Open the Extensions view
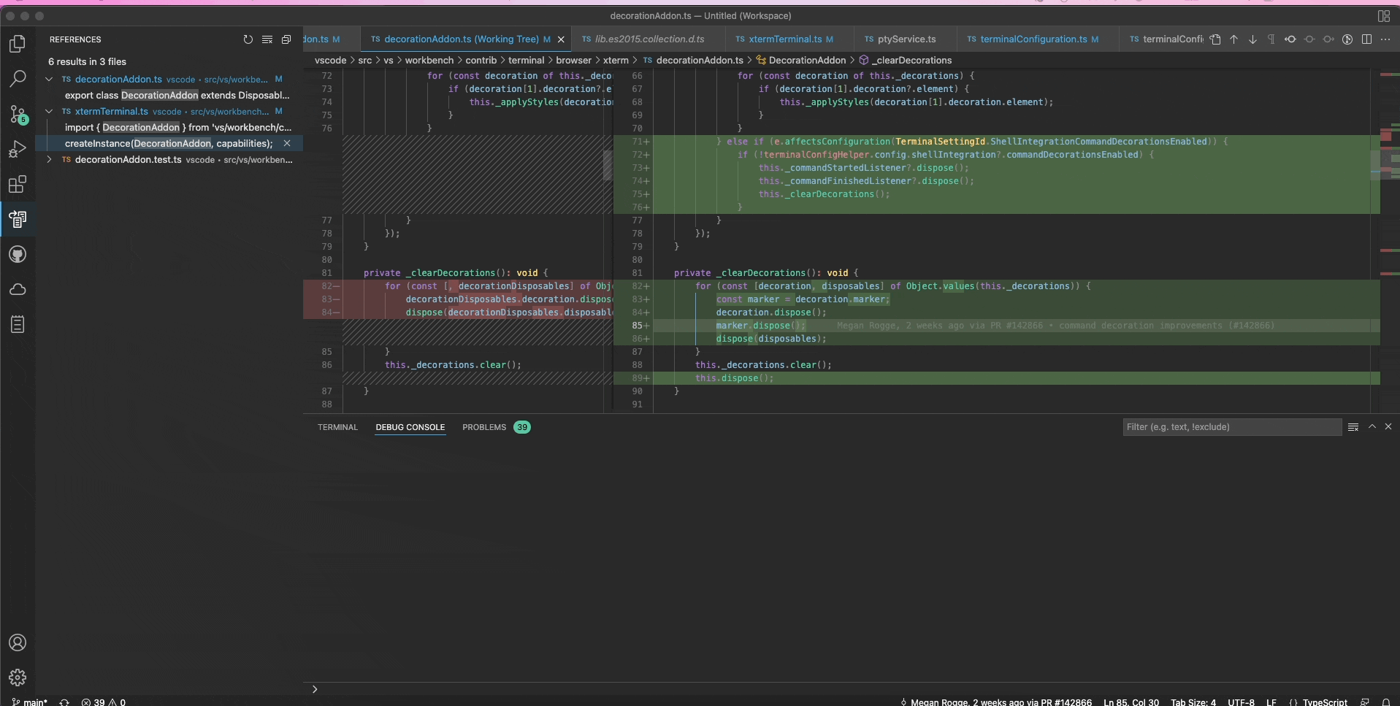The height and width of the screenshot is (706, 1400). (18, 185)
